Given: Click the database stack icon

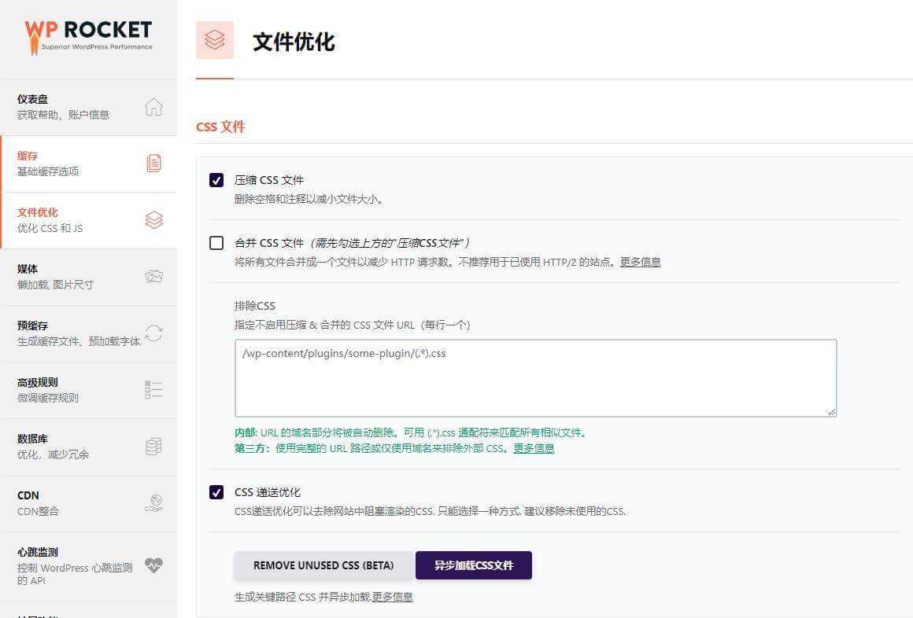Looking at the screenshot, I should point(154,447).
